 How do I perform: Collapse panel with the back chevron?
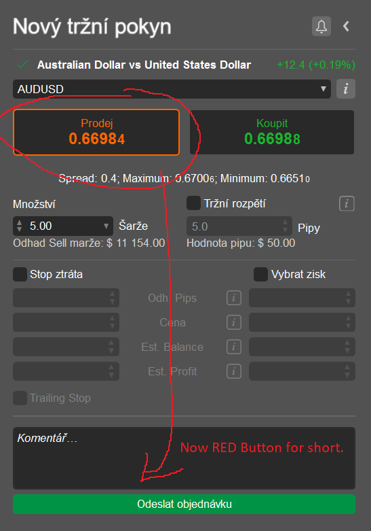tap(346, 26)
